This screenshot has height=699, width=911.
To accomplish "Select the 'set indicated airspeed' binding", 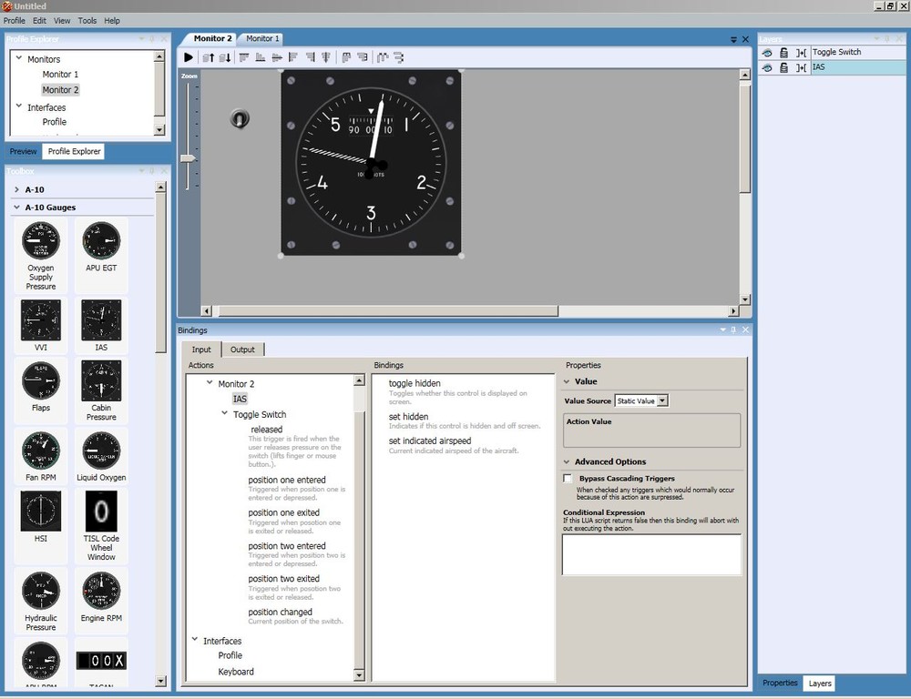I will (430, 441).
